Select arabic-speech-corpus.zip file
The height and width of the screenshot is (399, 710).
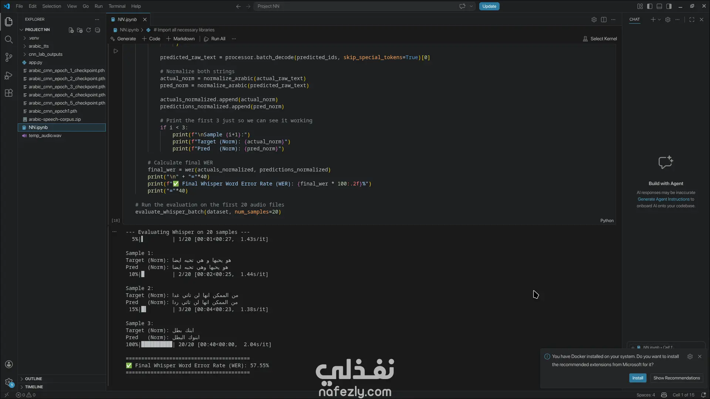click(x=62, y=119)
